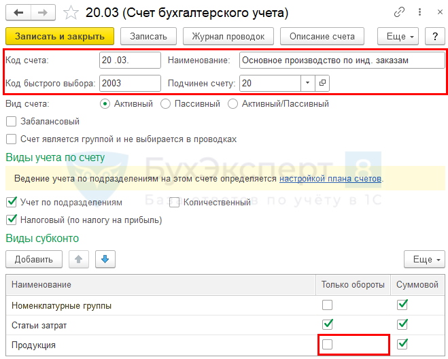Image resolution: width=448 pixels, height=359 pixels.
Task: Select 'Активный' account type
Action: click(105, 104)
